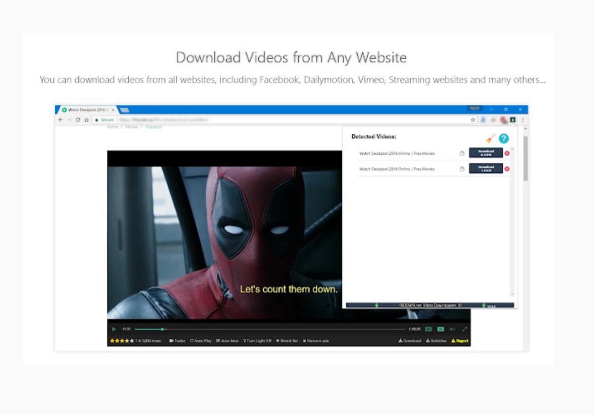Click the video progress bar

click(270, 329)
